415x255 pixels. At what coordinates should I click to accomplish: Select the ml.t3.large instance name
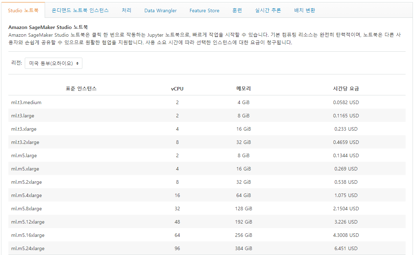tap(22, 116)
